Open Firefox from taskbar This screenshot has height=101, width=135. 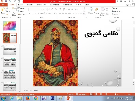click(28, 98)
